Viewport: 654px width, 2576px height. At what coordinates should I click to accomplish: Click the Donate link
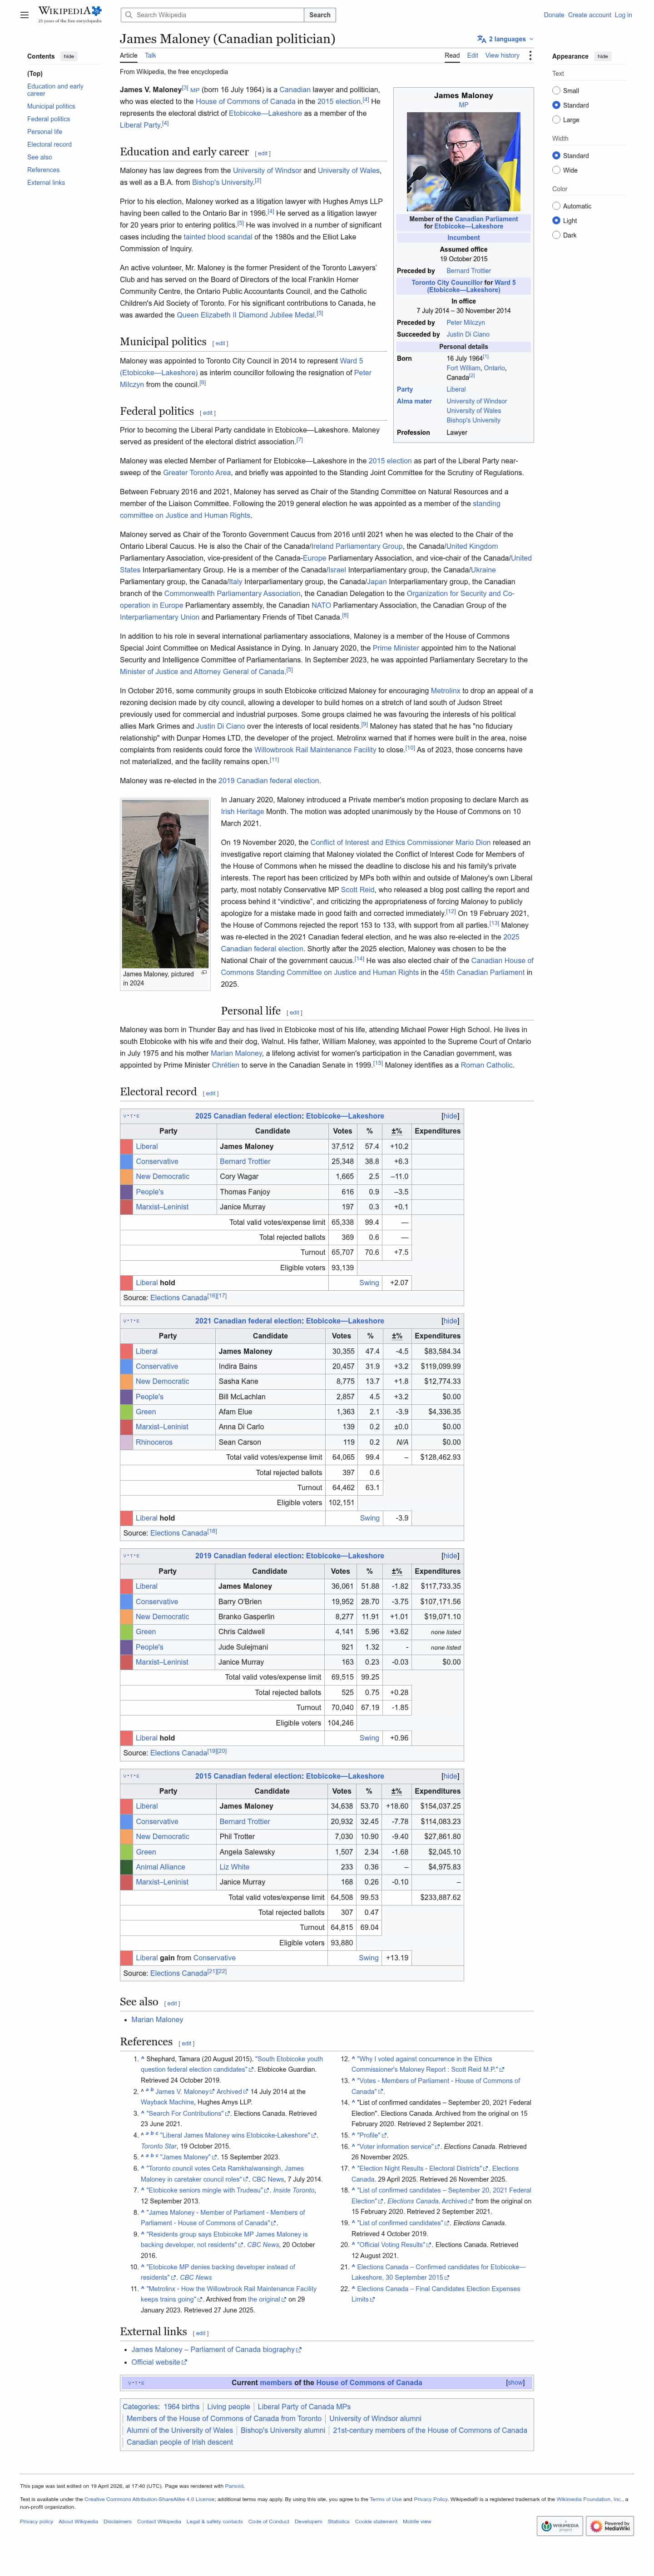click(x=553, y=15)
